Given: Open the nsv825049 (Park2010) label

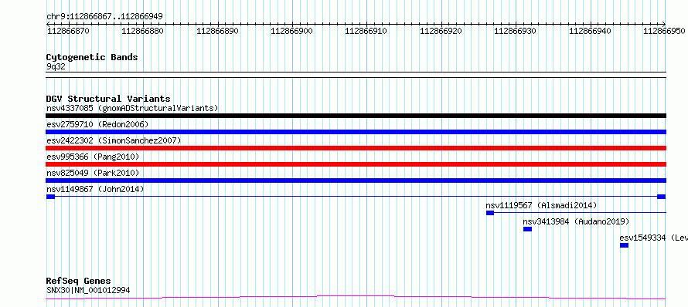Looking at the screenshot, I should (93, 173).
